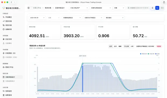This screenshot has width=167, height=98.
Task: Toggle dark mode moon button
Action: [x=157, y=8]
